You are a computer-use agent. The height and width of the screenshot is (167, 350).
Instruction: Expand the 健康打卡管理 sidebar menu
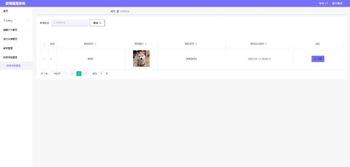(16, 30)
